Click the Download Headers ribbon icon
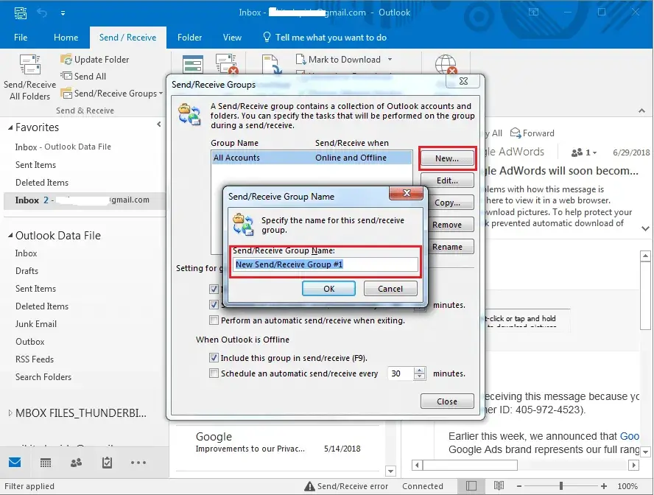654x495 pixels. point(272,65)
